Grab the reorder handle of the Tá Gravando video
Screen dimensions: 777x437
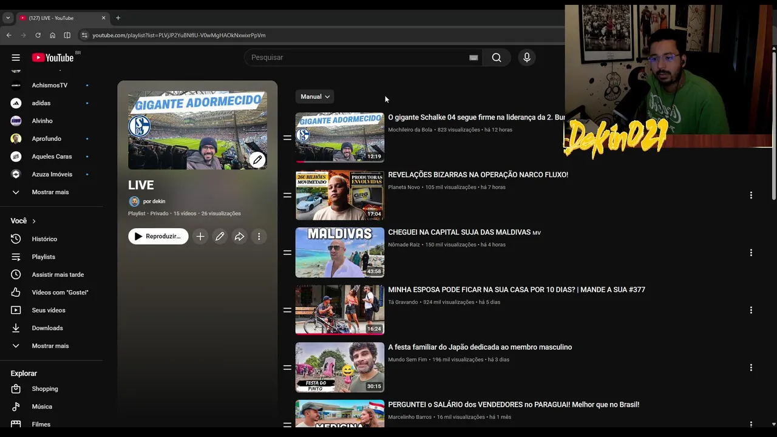(x=287, y=310)
